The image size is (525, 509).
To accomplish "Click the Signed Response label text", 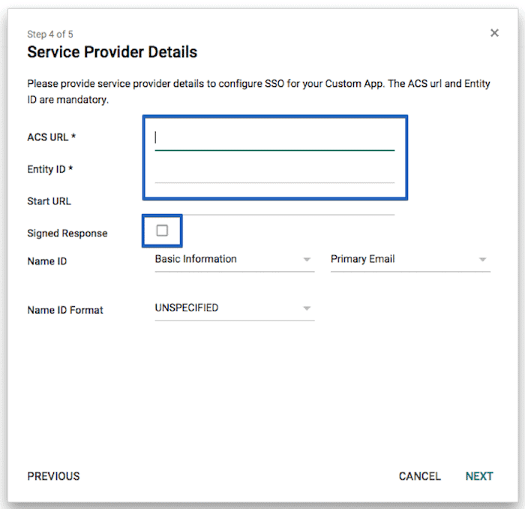I will pos(67,233).
